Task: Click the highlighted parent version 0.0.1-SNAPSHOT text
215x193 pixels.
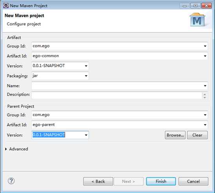Action: click(x=49, y=135)
